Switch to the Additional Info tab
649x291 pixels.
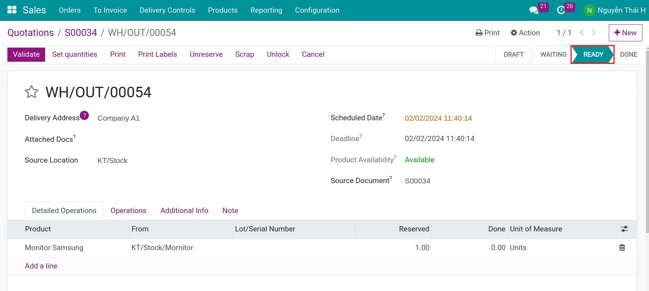tap(184, 211)
